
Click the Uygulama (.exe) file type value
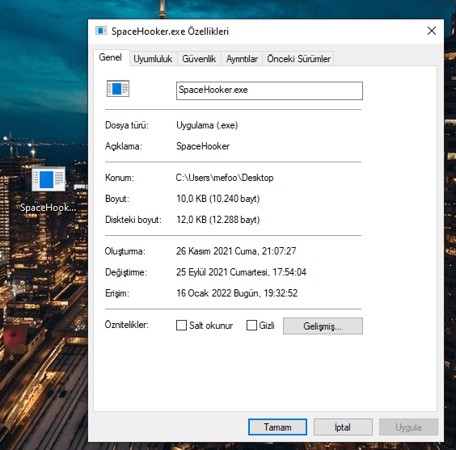point(207,125)
